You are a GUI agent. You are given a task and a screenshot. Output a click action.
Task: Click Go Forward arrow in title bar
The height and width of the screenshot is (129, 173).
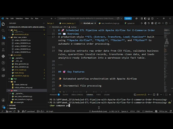55,19
